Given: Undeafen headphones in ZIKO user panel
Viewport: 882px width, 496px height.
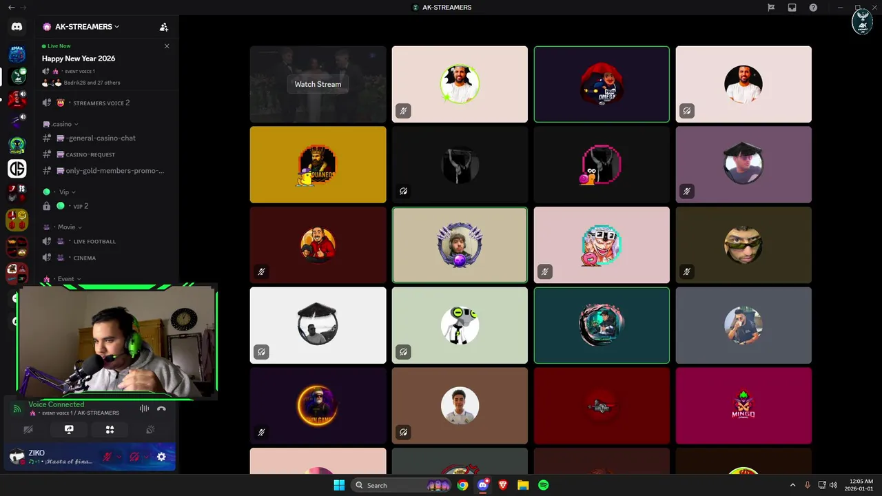Looking at the screenshot, I should (x=134, y=457).
